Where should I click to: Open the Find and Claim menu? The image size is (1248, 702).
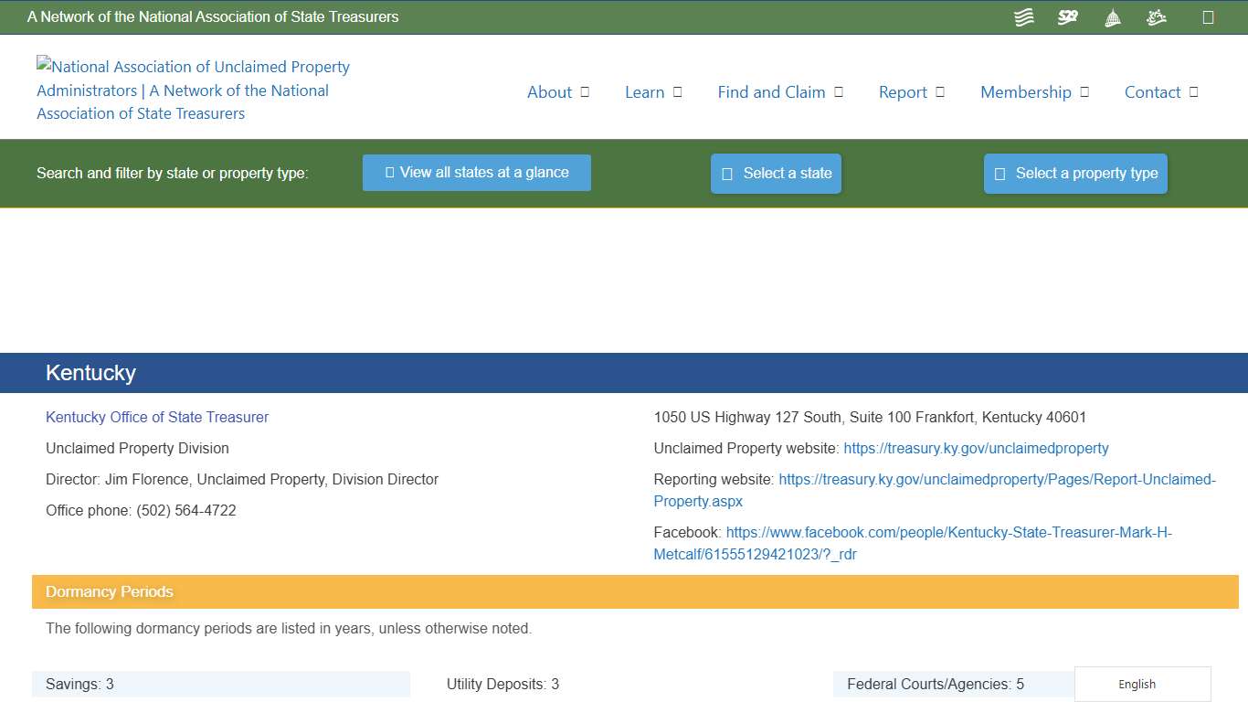pos(771,92)
